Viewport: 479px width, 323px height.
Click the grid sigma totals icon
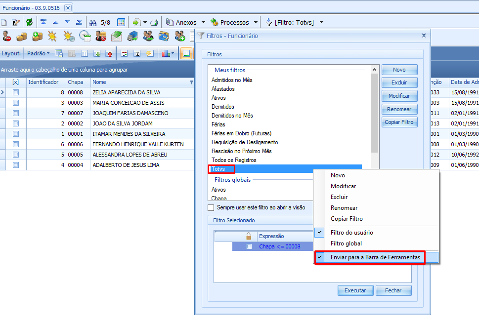137,54
